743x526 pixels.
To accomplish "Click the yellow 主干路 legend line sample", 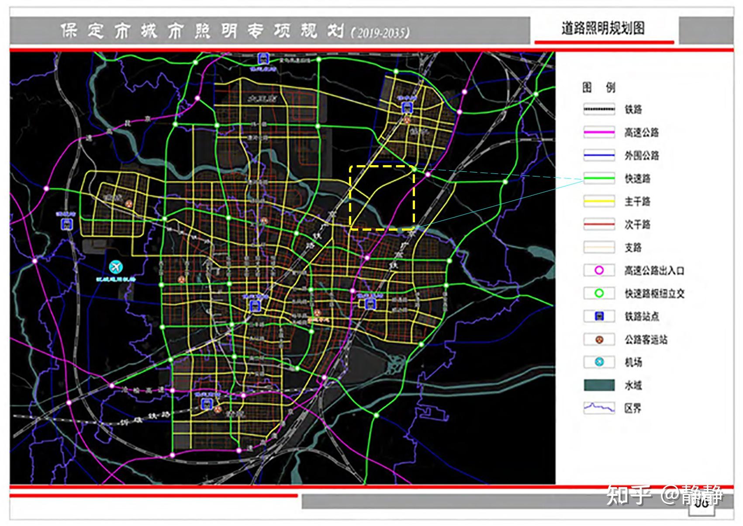I will 599,201.
